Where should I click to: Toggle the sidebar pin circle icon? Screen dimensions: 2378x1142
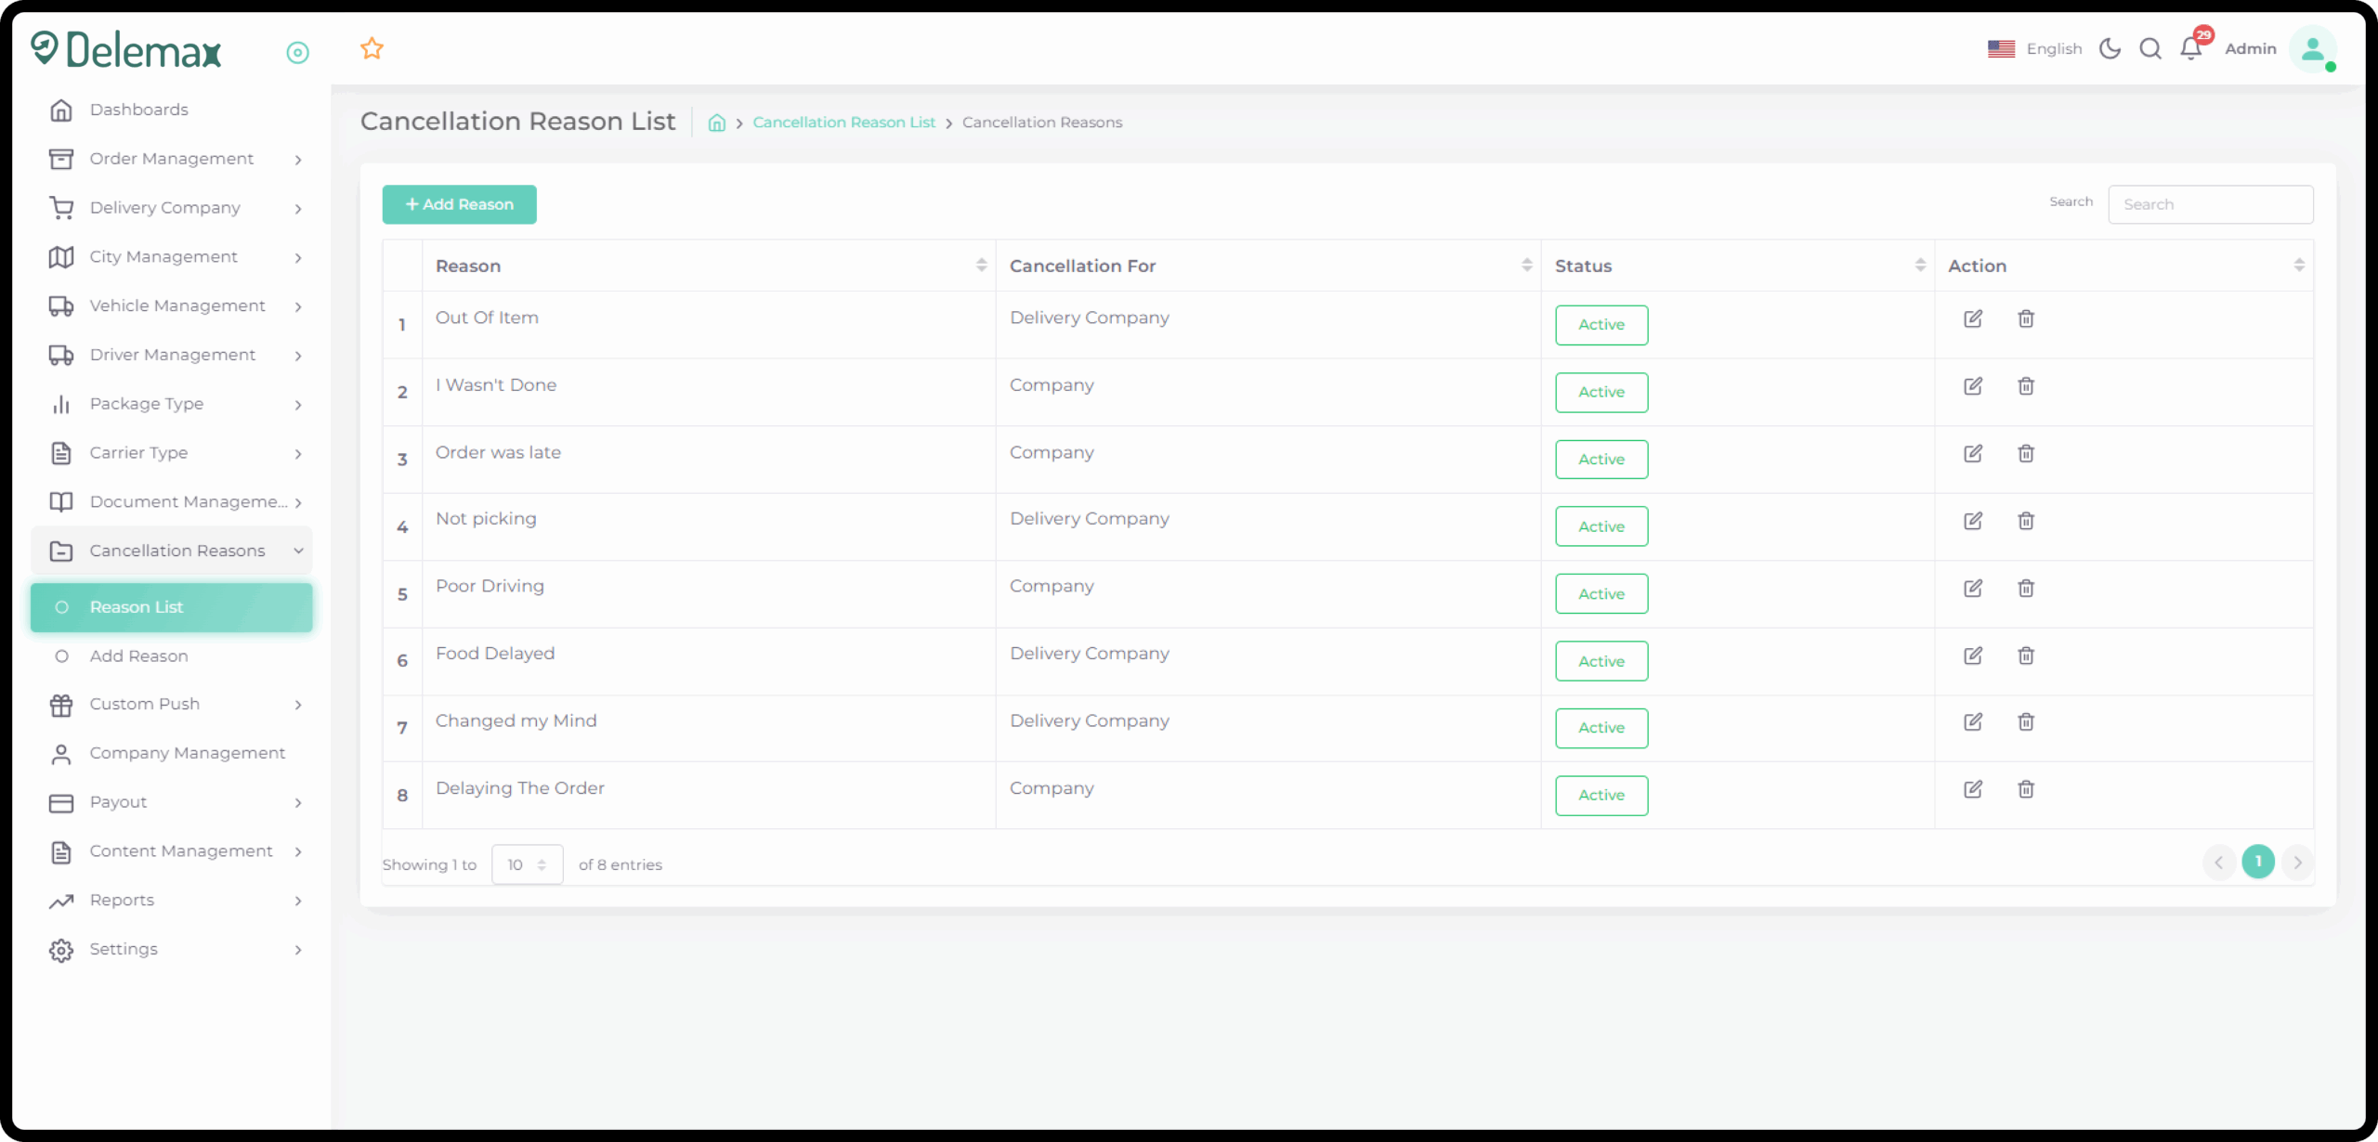297,53
